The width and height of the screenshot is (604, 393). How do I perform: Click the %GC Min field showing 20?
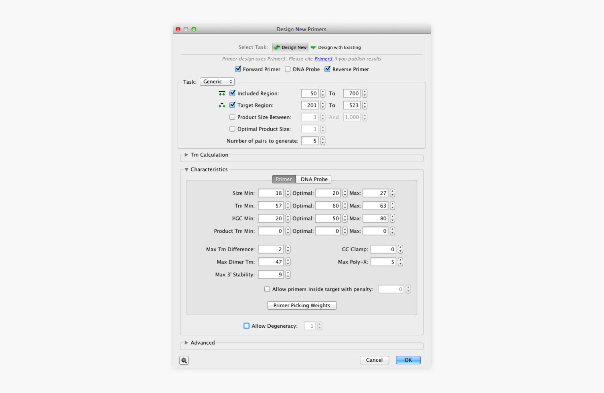coord(271,219)
